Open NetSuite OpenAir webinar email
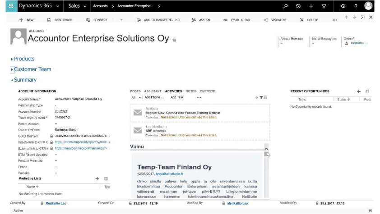The height and width of the screenshot is (214, 380). [x=199, y=113]
